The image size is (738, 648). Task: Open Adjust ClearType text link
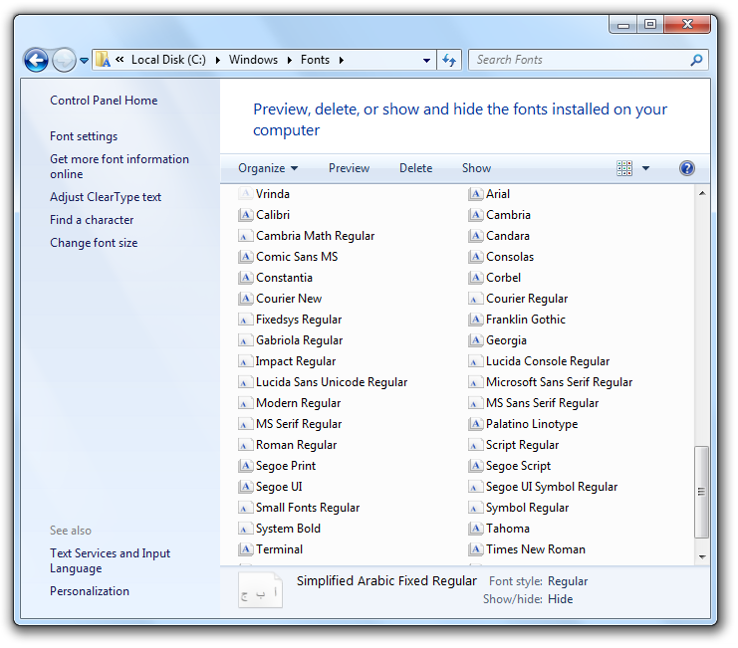click(x=106, y=197)
